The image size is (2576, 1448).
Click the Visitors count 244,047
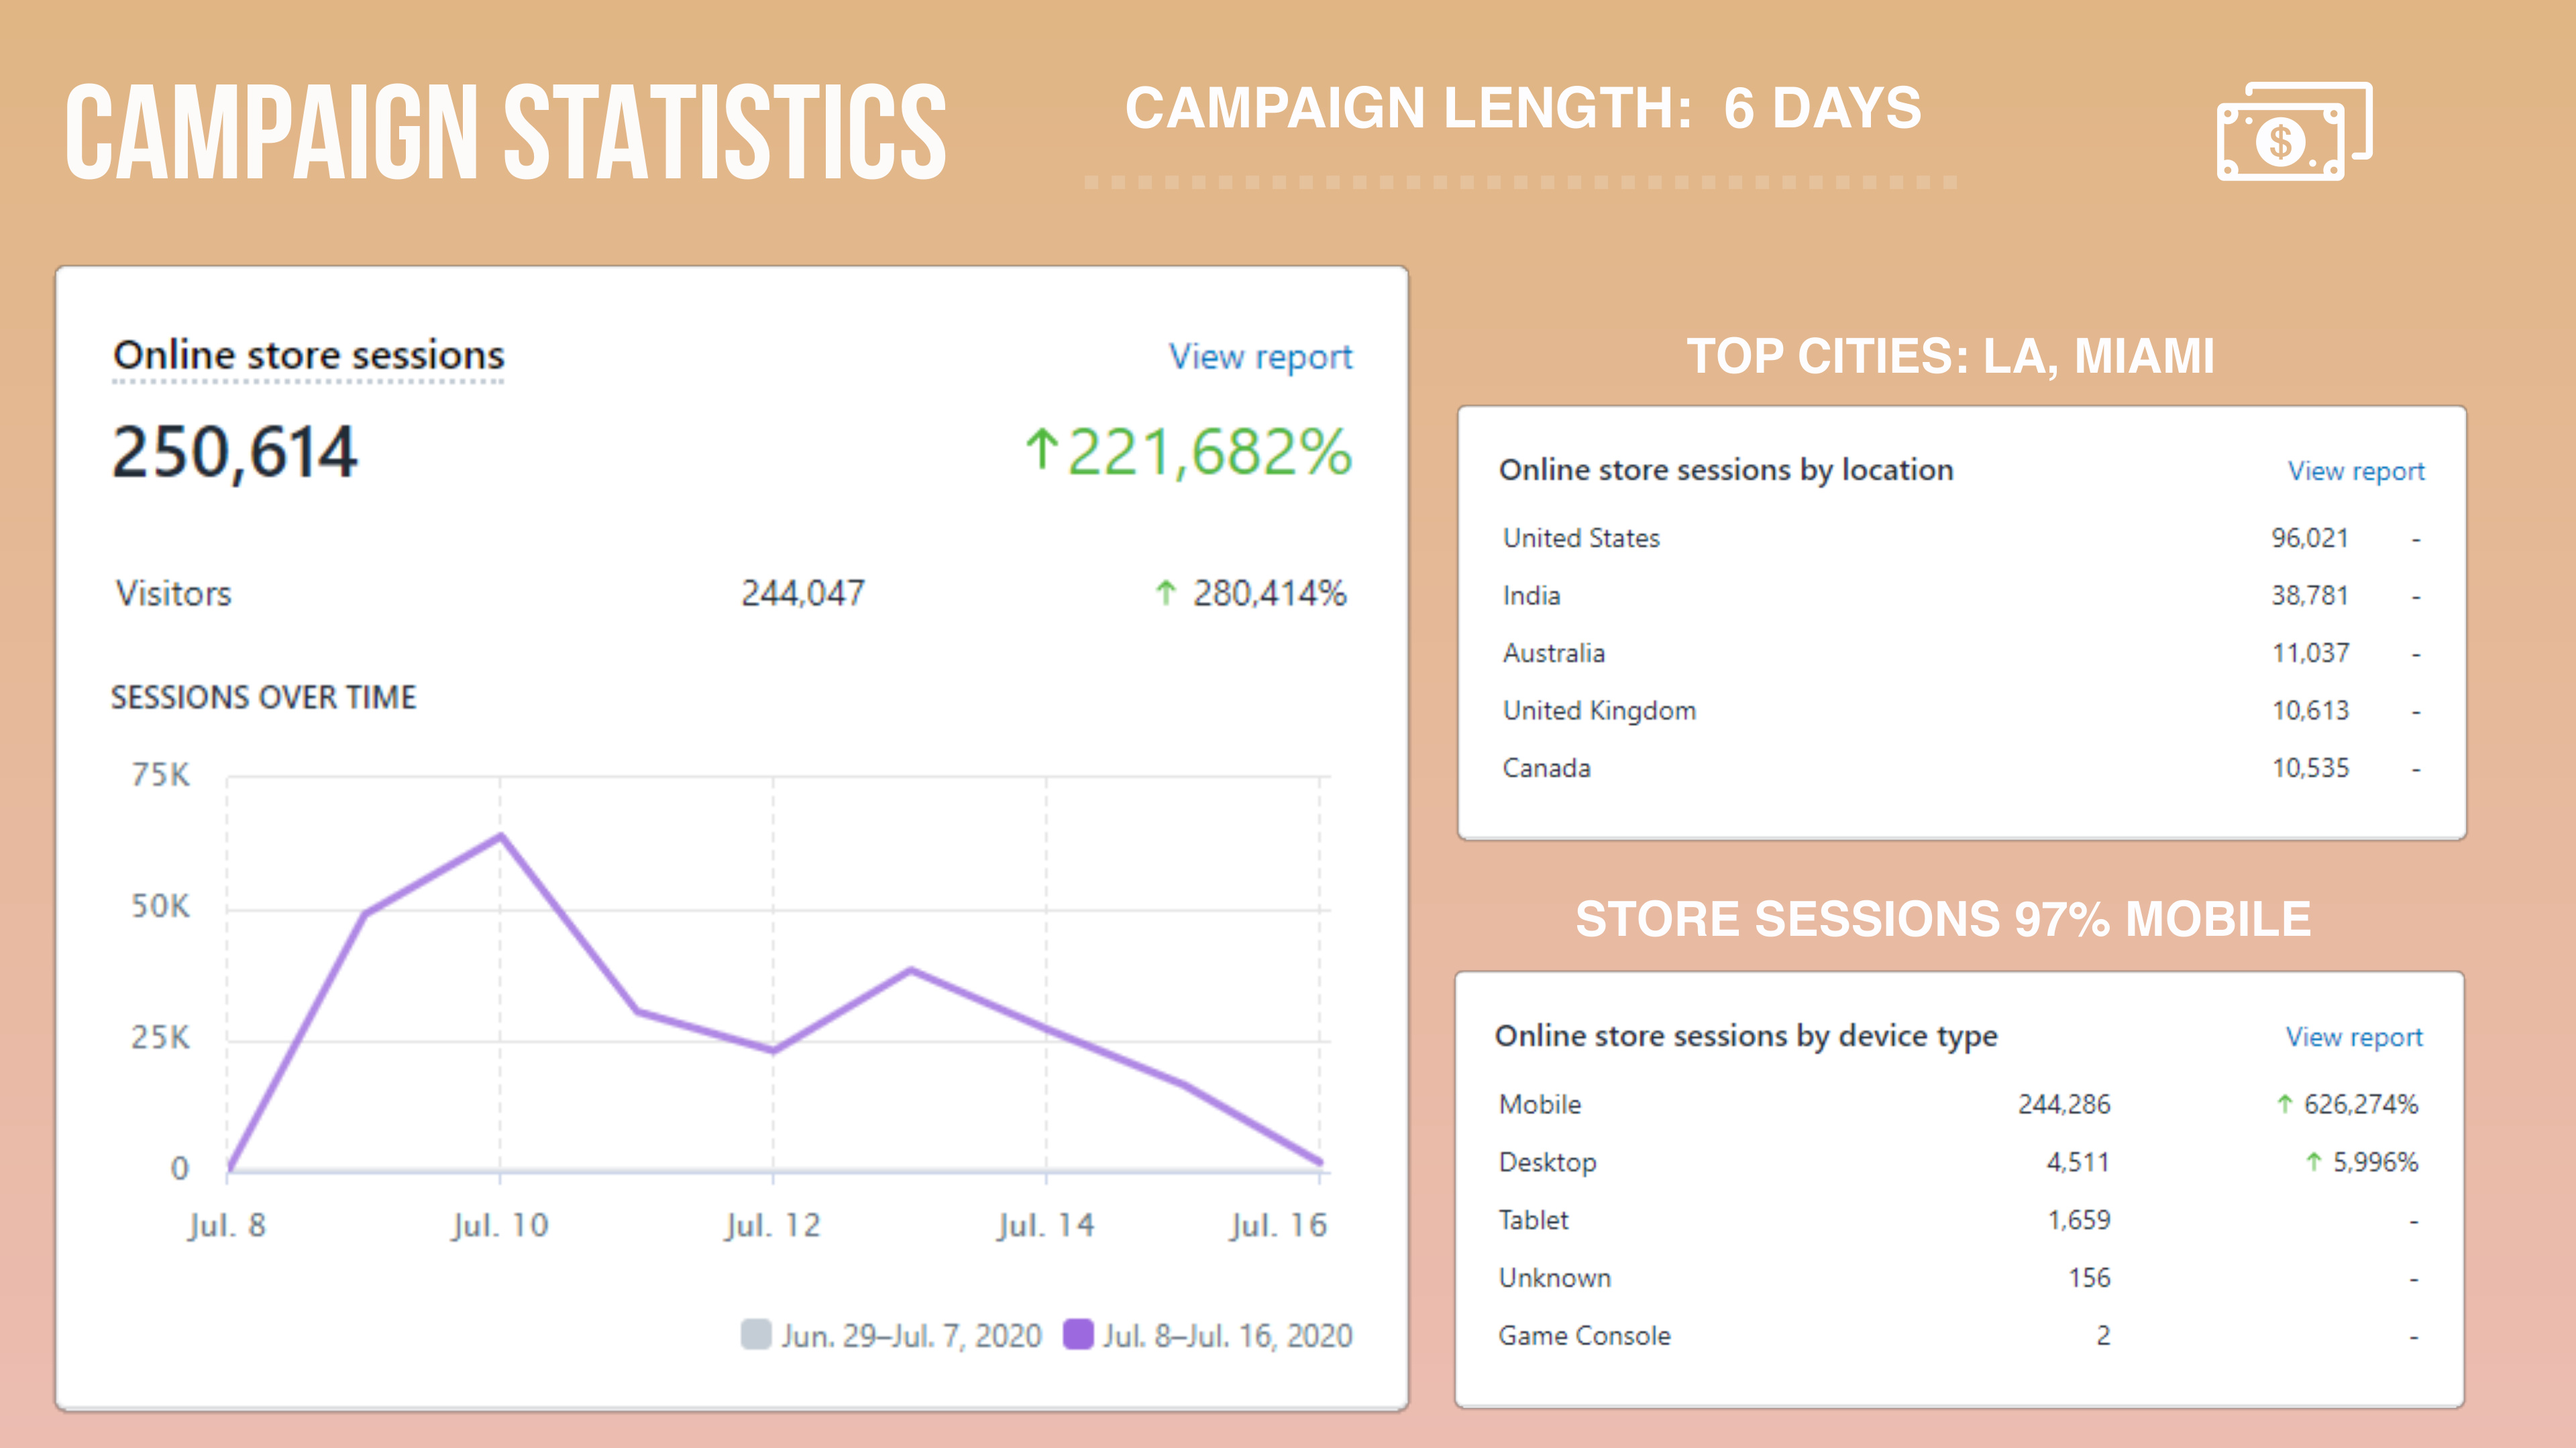[x=803, y=593]
